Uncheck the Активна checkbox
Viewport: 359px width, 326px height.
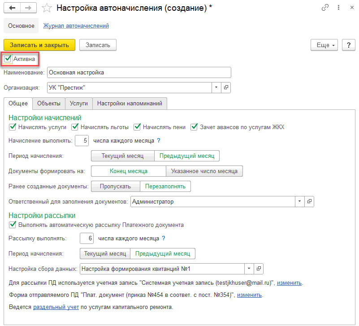click(x=8, y=59)
